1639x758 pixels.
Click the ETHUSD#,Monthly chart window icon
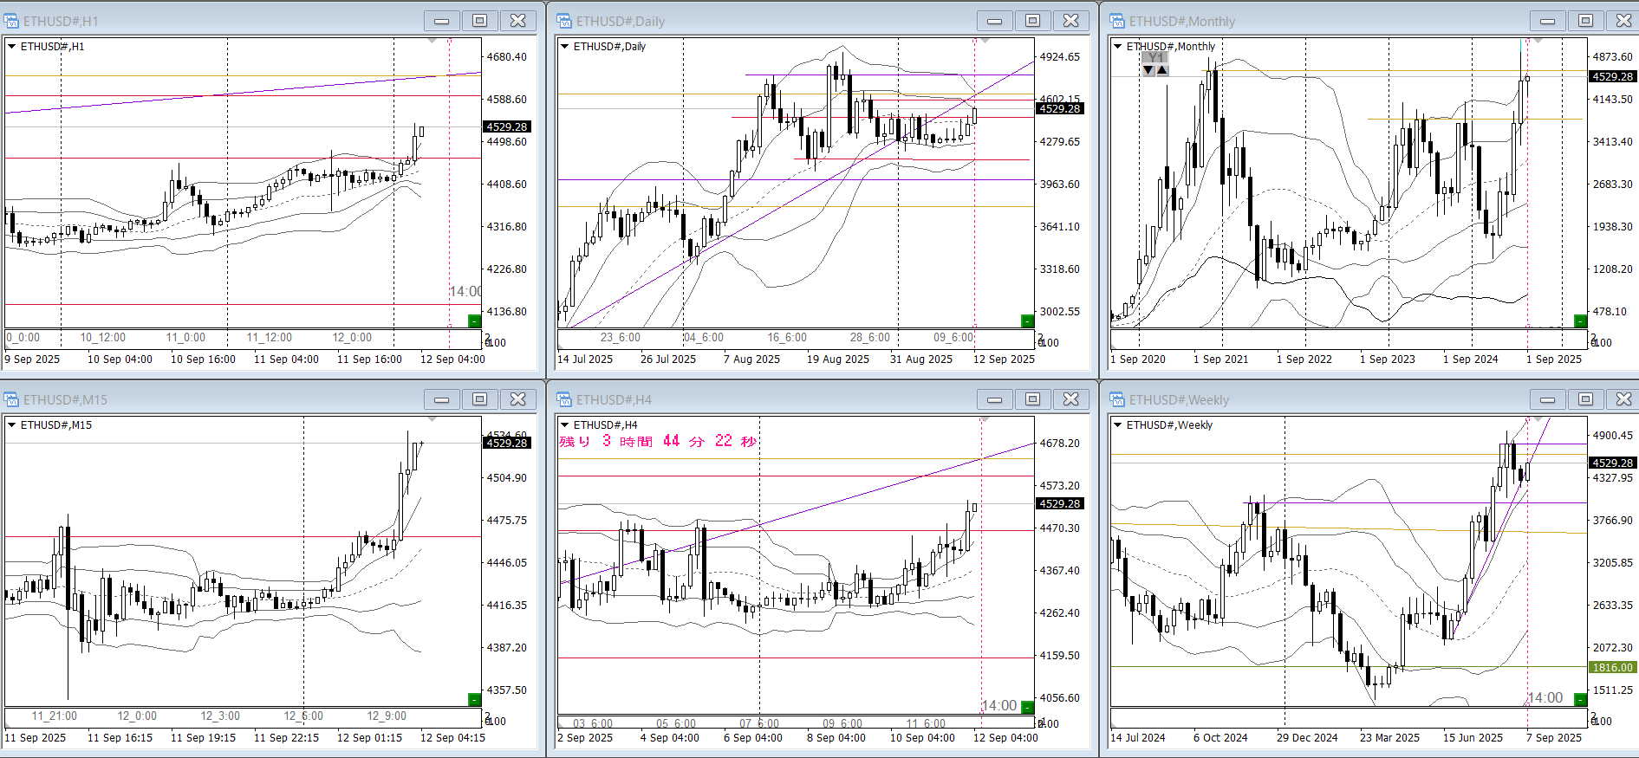pyautogui.click(x=1117, y=21)
